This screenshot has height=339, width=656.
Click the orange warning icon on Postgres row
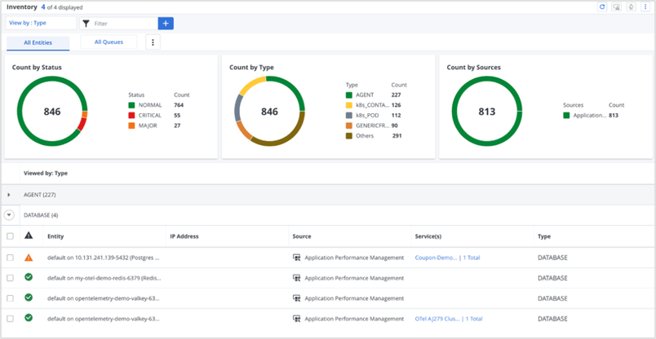pos(29,258)
